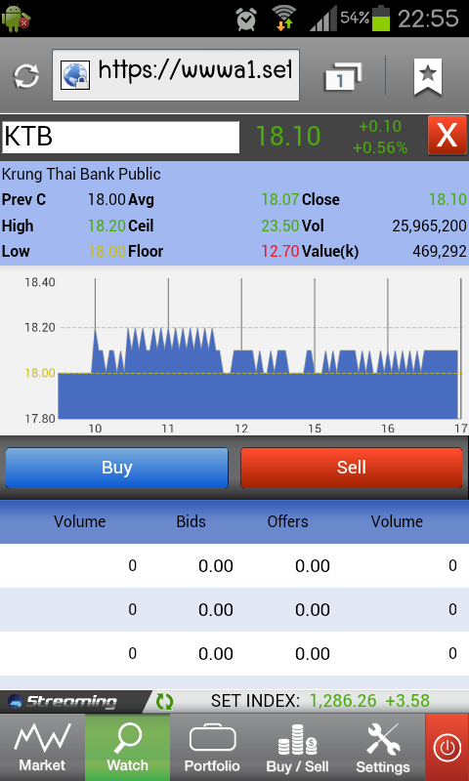The image size is (469, 781).
Task: Tap the SET INDEX value 1,286.26
Action: point(343,701)
